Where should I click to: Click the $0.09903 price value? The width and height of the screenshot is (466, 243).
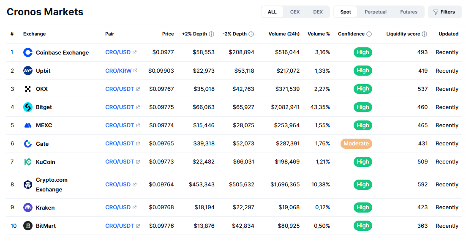point(161,71)
